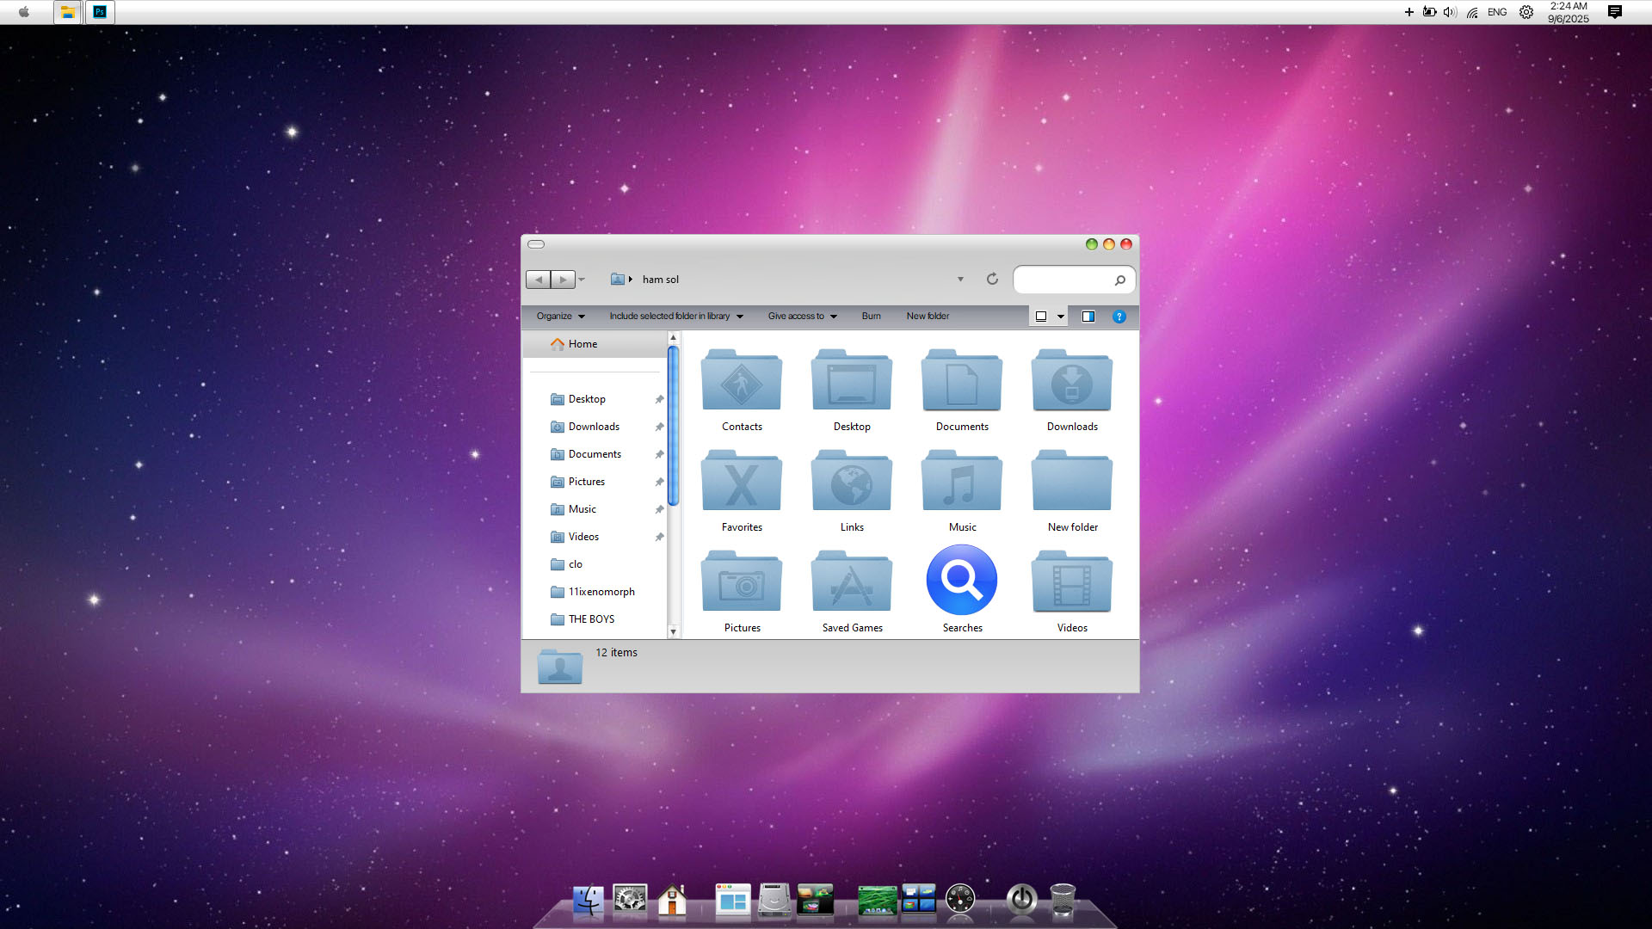
Task: Open address bar history dropdown
Action: (960, 280)
